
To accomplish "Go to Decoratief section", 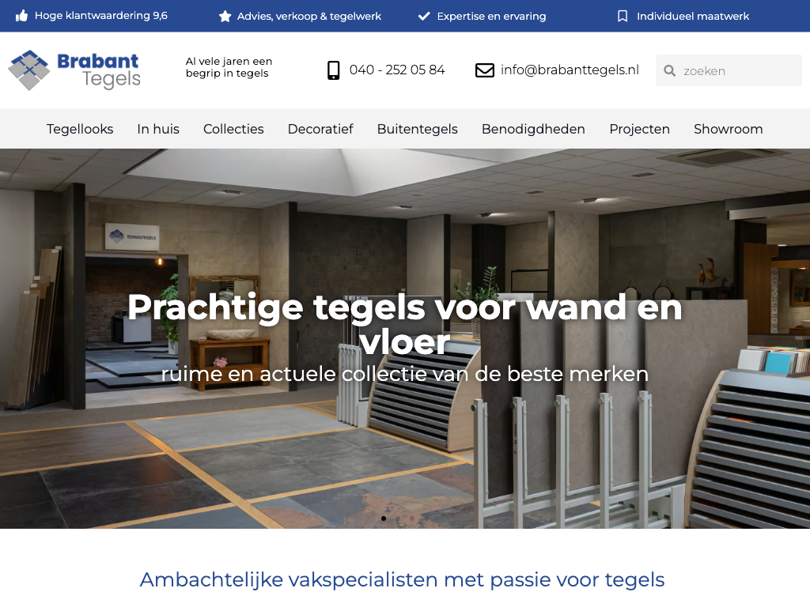I will [320, 129].
